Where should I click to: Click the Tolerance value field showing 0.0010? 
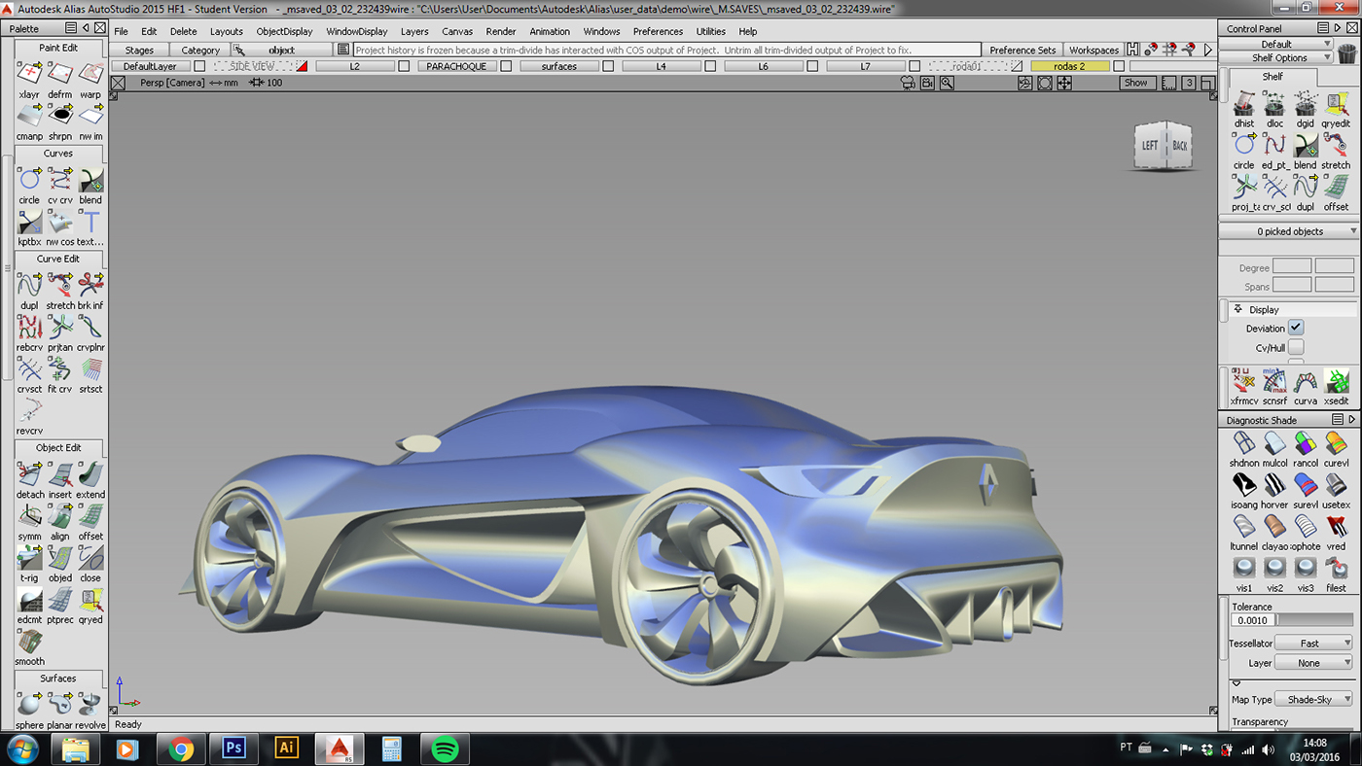click(1255, 620)
